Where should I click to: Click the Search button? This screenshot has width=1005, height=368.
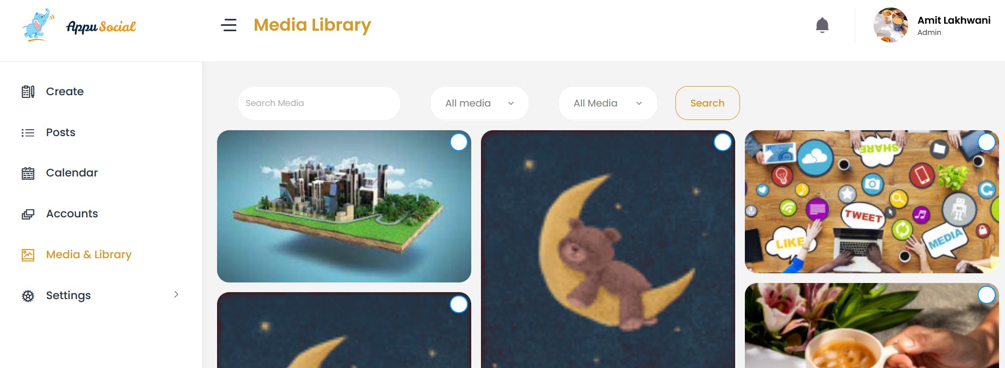(707, 103)
